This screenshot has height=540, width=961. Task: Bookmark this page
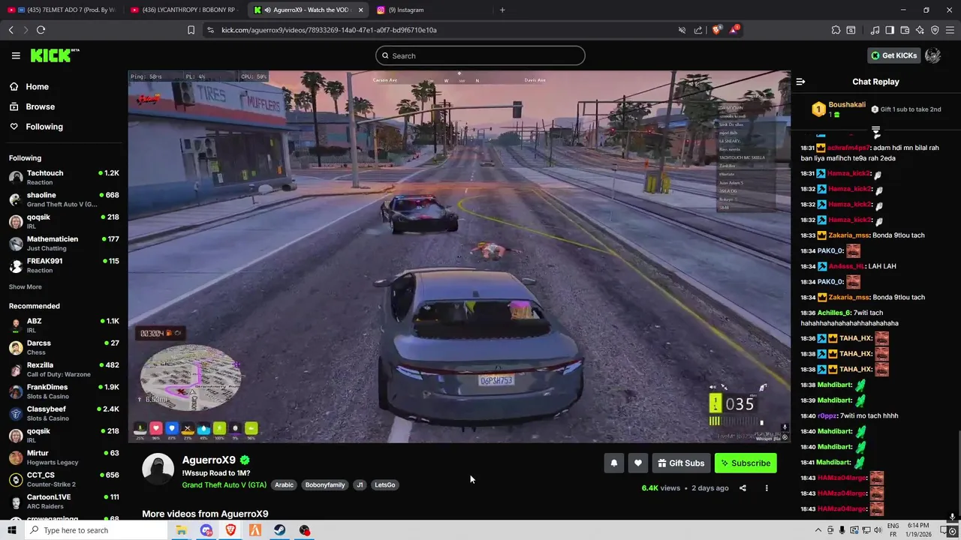point(191,30)
